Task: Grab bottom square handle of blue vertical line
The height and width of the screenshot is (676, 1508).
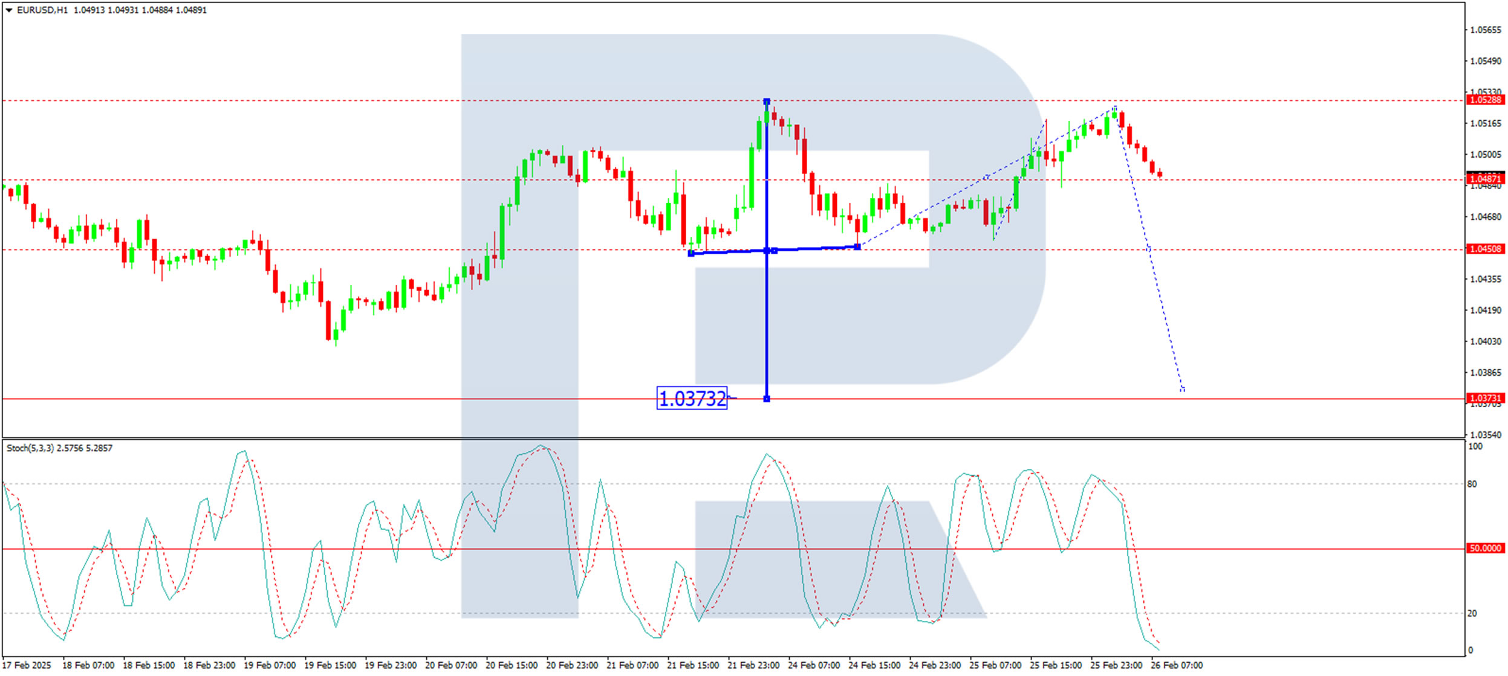Action: 767,399
